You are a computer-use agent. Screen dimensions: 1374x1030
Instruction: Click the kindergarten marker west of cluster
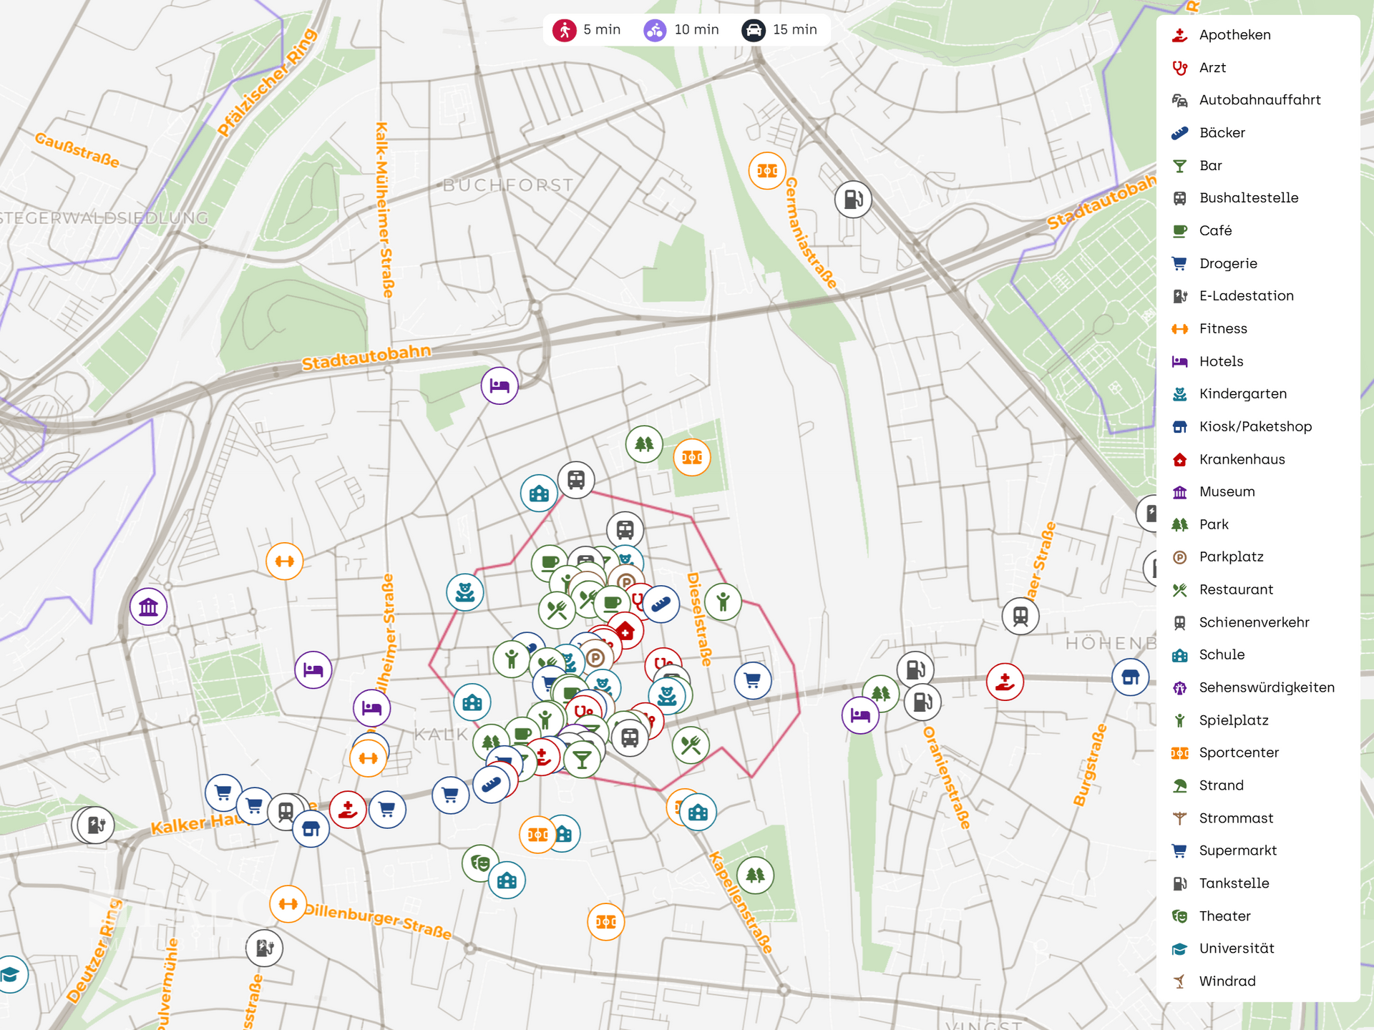pos(465,592)
